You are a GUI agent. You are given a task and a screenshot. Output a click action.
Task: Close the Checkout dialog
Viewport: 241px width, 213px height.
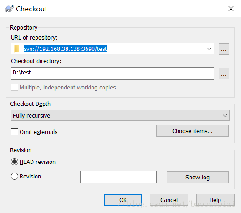(231, 9)
